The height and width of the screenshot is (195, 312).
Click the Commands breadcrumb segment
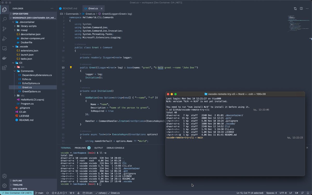72,14
